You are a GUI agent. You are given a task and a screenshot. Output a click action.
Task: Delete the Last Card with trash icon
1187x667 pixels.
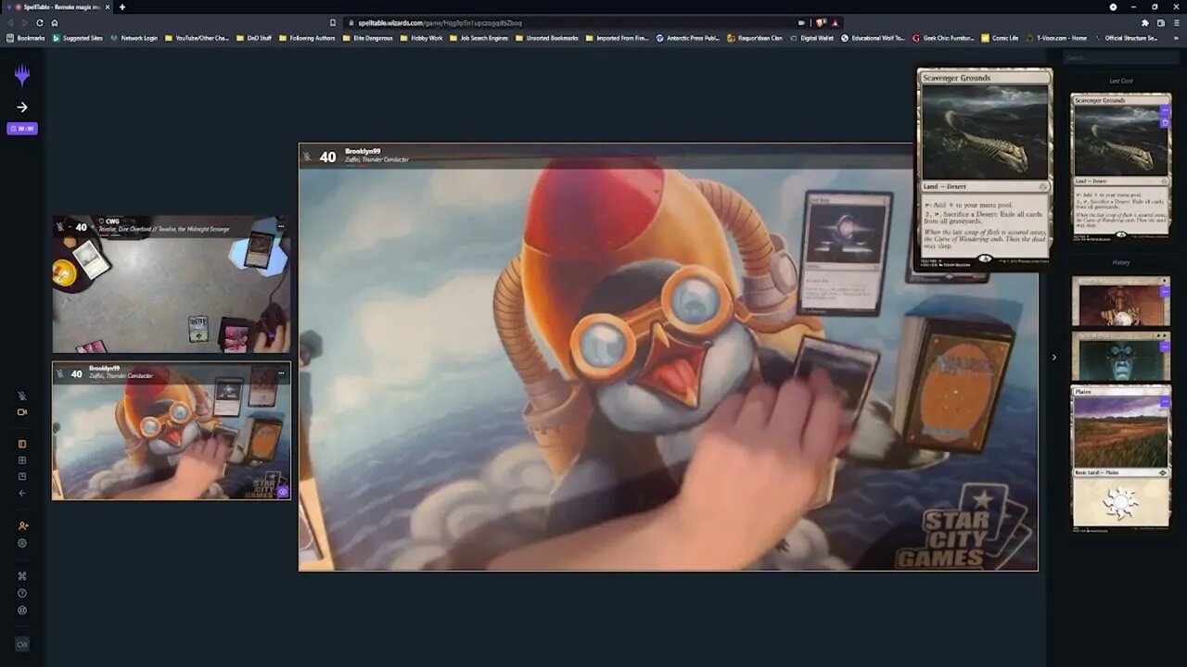[1166, 122]
